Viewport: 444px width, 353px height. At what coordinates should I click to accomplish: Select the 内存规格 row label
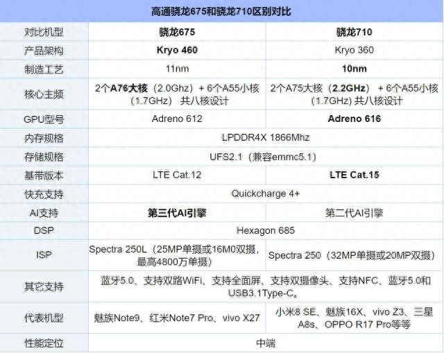pos(44,138)
